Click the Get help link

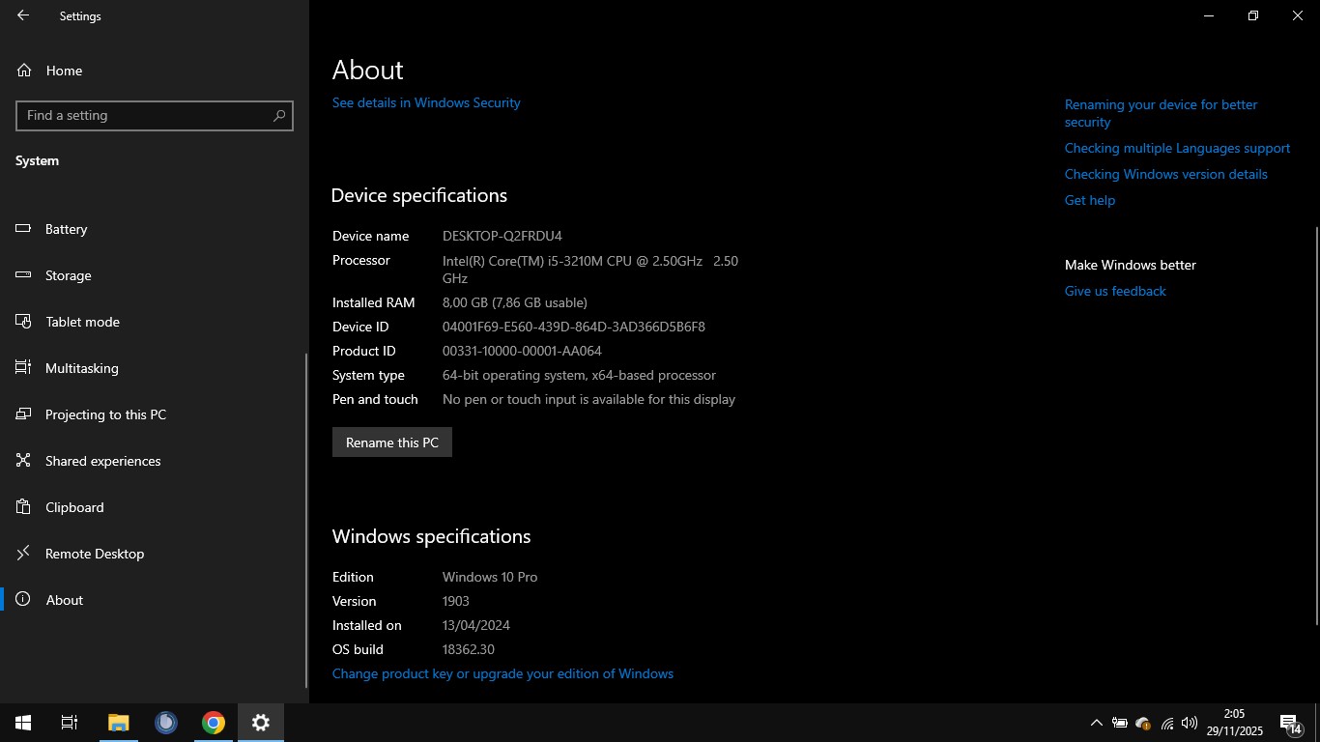pyautogui.click(x=1090, y=200)
